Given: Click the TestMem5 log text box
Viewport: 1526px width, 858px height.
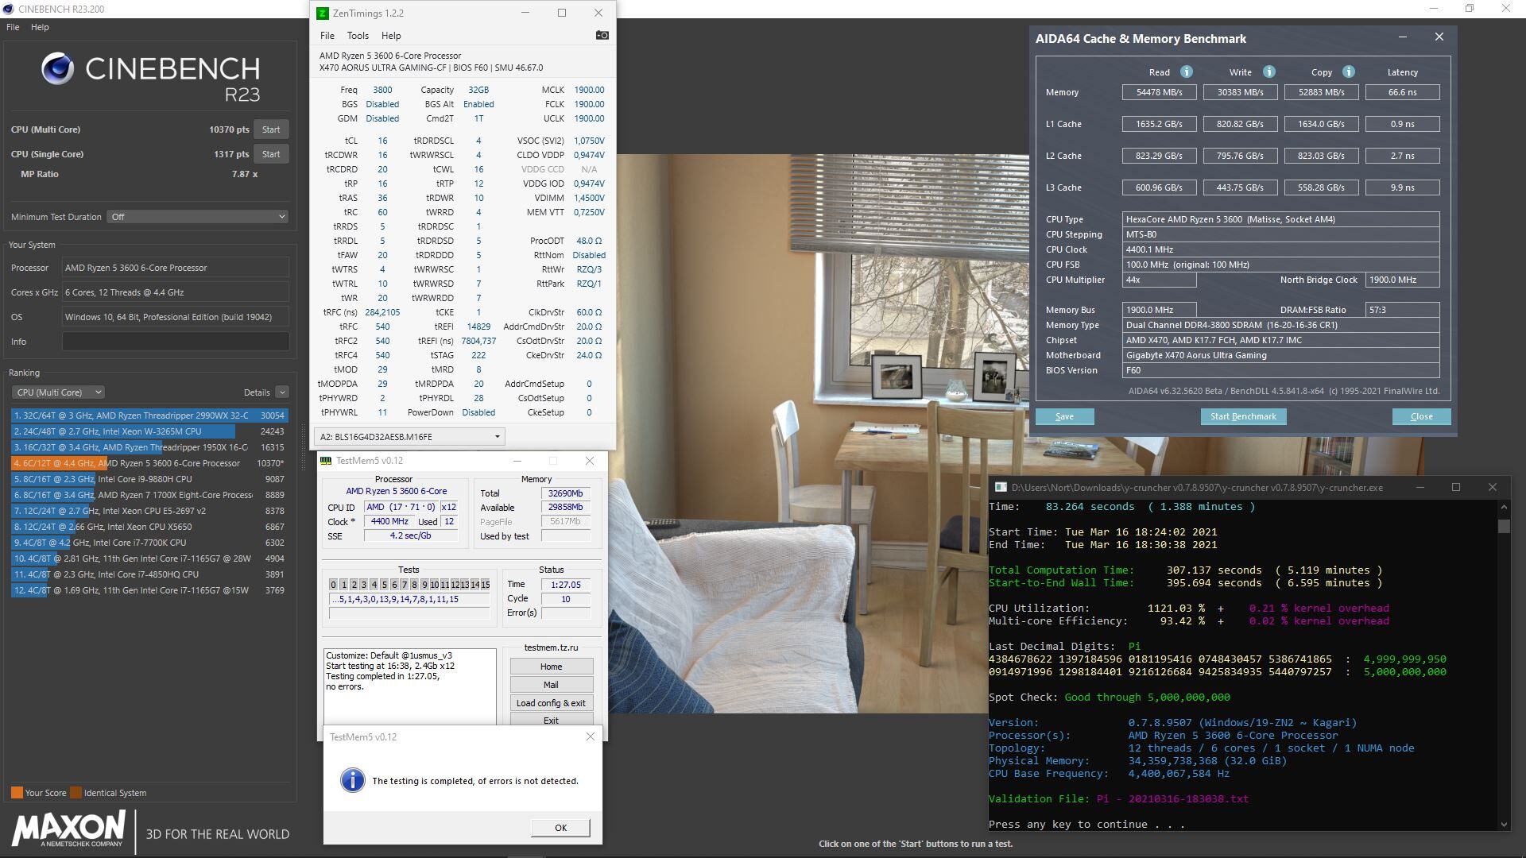Looking at the screenshot, I should click(x=409, y=686).
